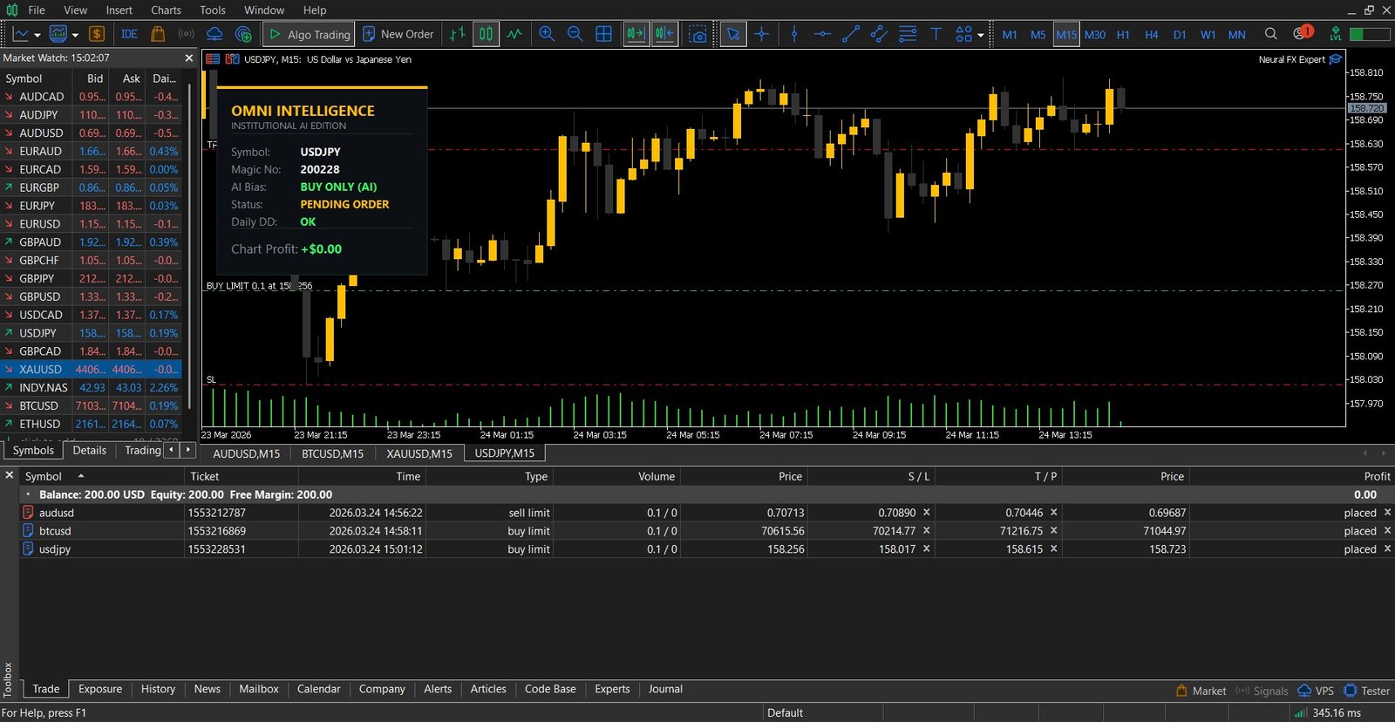The width and height of the screenshot is (1395, 722).
Task: Open the Calendar tab in Toolbox
Action: click(x=318, y=689)
